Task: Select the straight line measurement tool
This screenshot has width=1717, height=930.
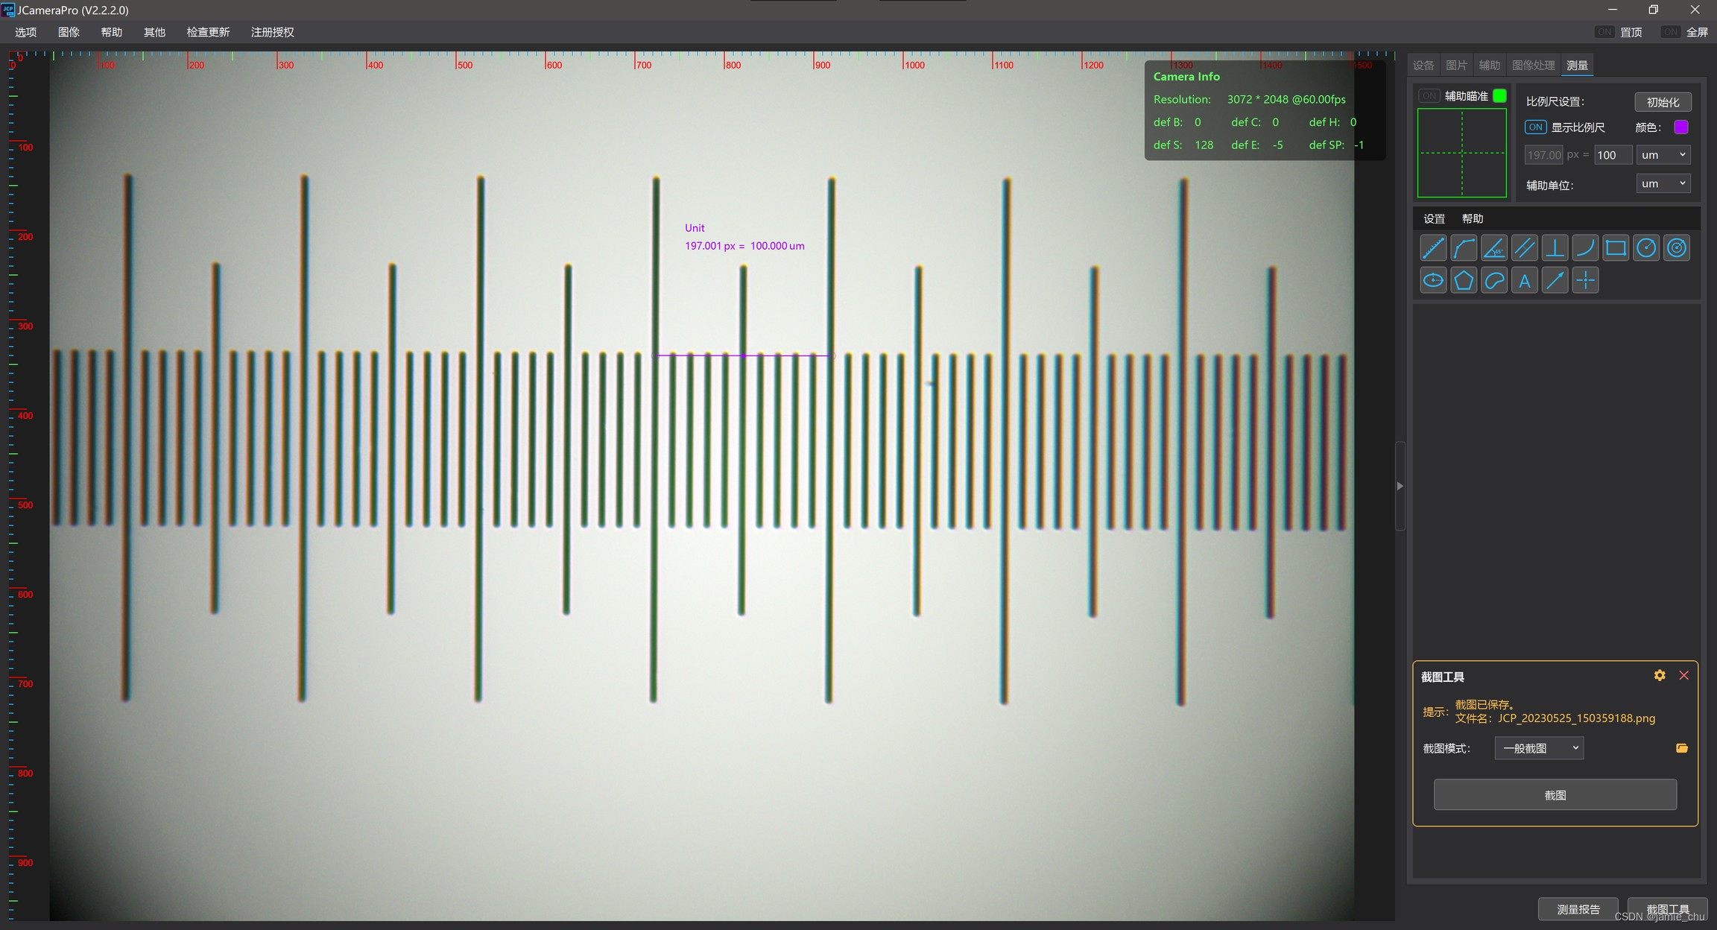Action: 1433,248
